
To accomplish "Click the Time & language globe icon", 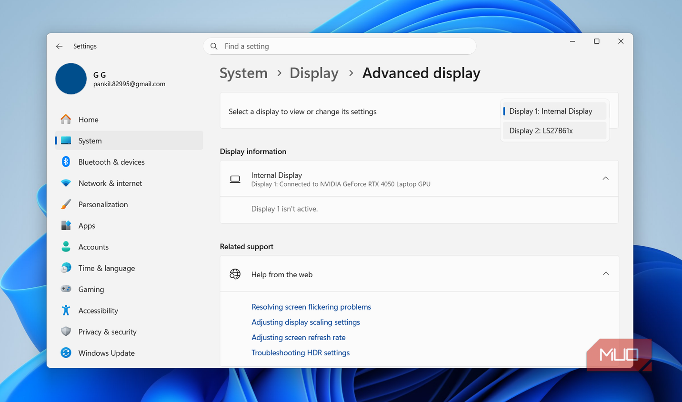I will tap(66, 268).
